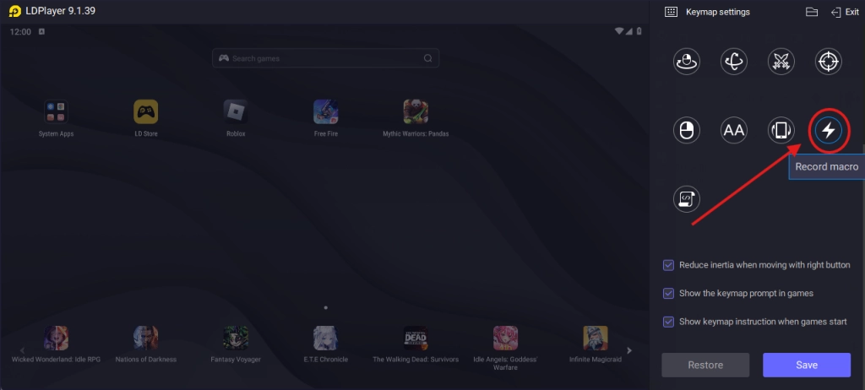Pick the first mouse-with-ring keymap icon
Image resolution: width=865 pixels, height=390 pixels.
[x=686, y=61]
